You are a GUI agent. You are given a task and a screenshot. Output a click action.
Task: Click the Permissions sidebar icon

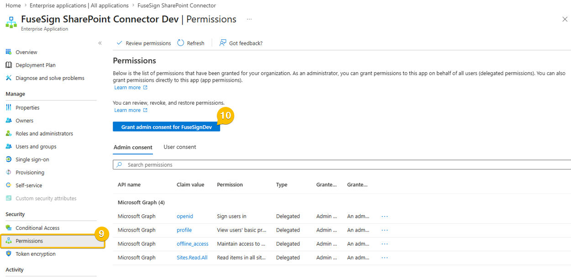point(8,241)
